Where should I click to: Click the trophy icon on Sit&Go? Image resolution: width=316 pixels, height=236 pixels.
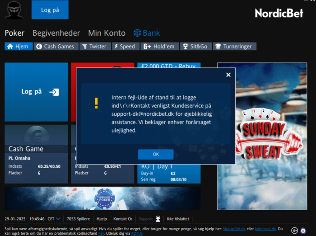[x=186, y=47]
